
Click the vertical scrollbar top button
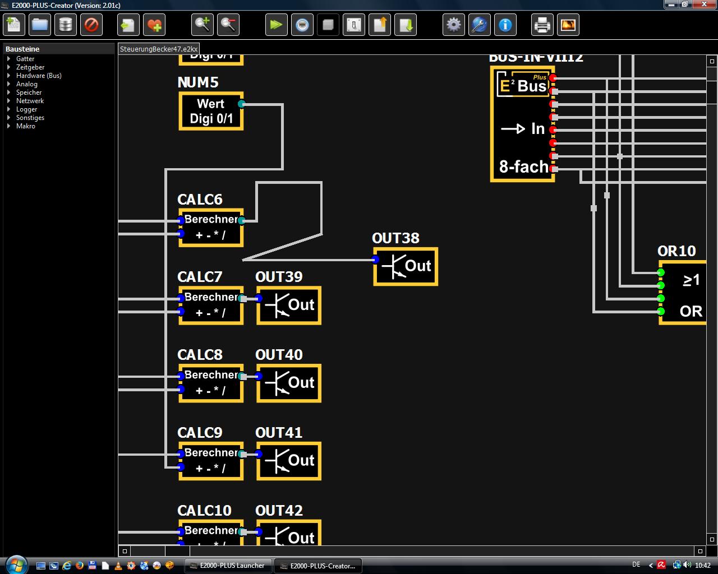tap(712, 62)
